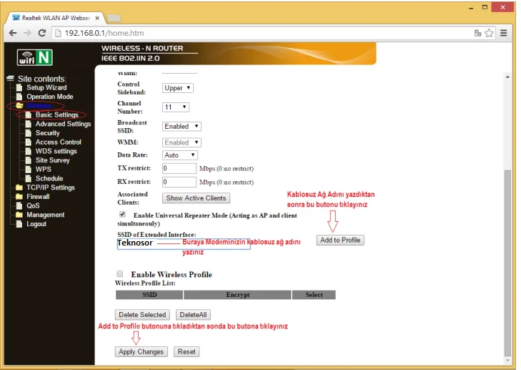The image size is (521, 370).
Task: Click the page reload icon
Action: (x=42, y=33)
